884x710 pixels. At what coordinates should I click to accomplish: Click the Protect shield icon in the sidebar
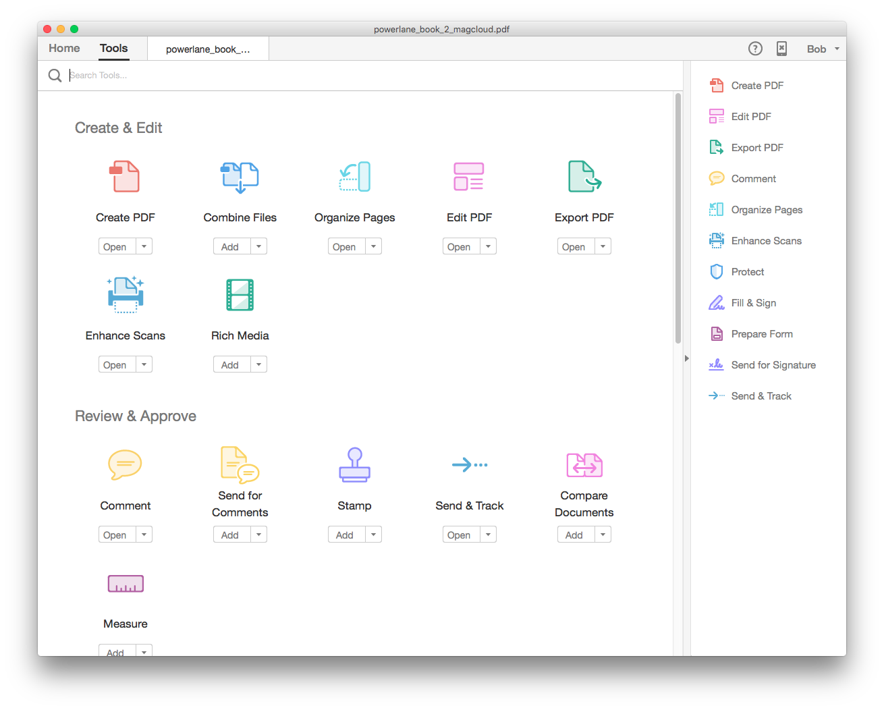click(x=717, y=272)
